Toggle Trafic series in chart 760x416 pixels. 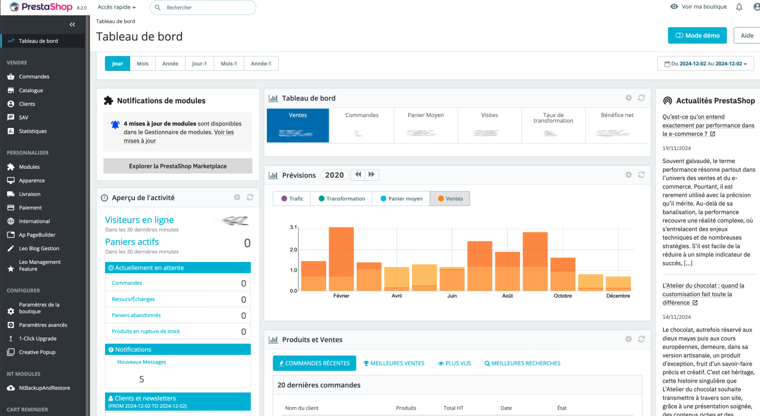pos(292,199)
